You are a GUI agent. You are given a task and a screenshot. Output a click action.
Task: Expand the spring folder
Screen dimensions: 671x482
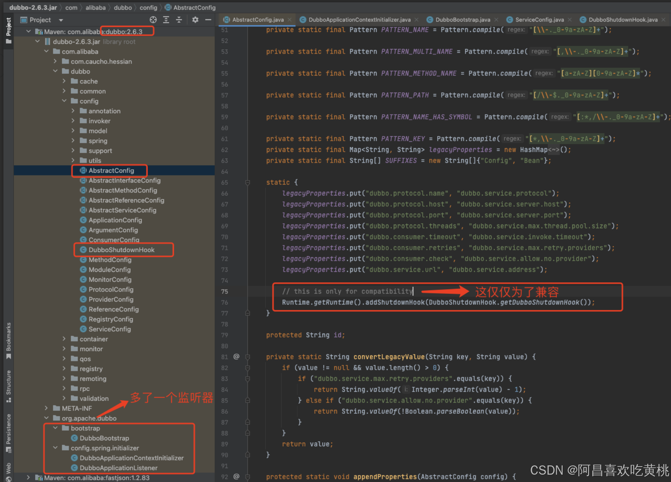73,141
